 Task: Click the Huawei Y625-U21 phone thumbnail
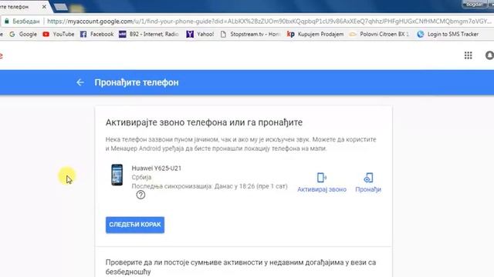click(x=117, y=175)
